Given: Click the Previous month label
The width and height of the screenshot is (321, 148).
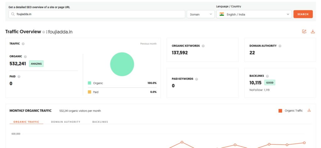Looking at the screenshot, I should click(x=148, y=44).
